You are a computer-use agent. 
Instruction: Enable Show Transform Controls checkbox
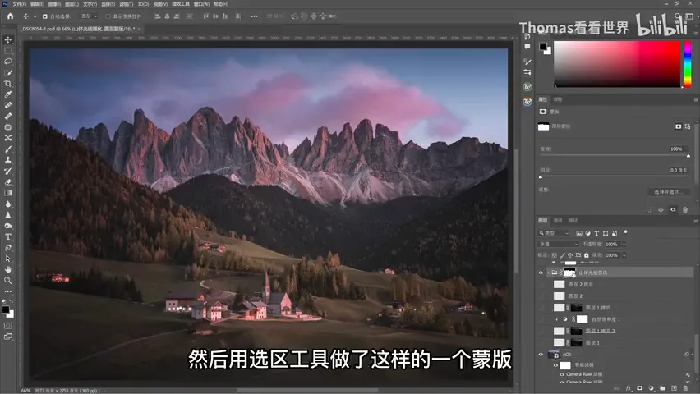[x=108, y=16]
